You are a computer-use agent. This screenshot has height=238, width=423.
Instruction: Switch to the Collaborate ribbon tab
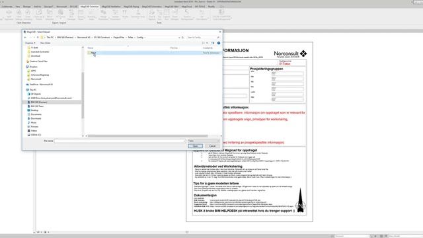(x=7, y=7)
